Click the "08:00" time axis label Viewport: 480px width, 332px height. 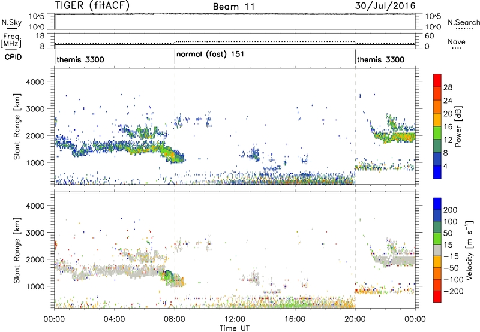(174, 319)
